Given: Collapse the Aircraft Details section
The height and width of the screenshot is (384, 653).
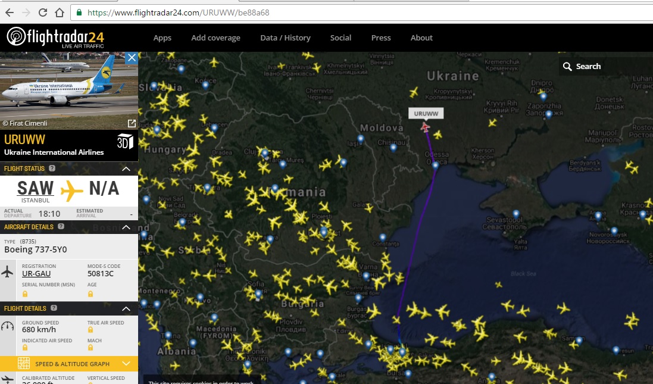Looking at the screenshot, I should coord(126,227).
